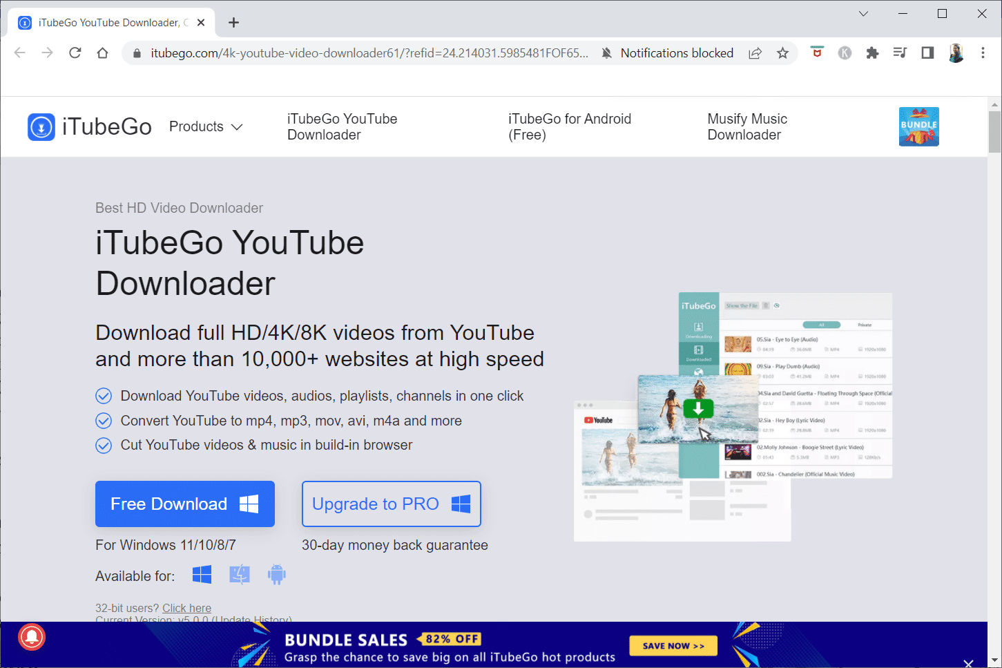
Task: Click the iTubeGo brand name text
Action: pos(107,127)
